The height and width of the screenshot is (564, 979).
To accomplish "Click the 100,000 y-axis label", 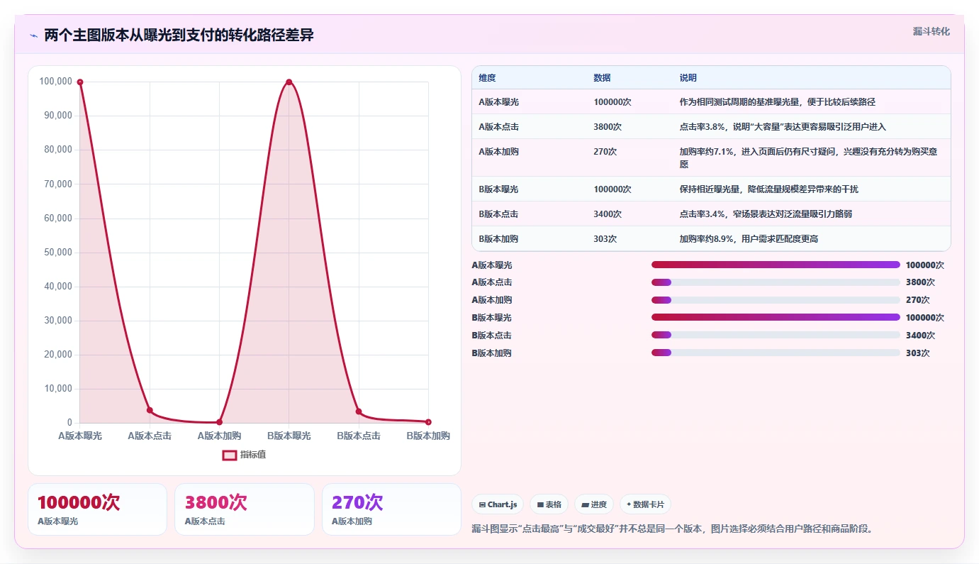I will point(56,82).
